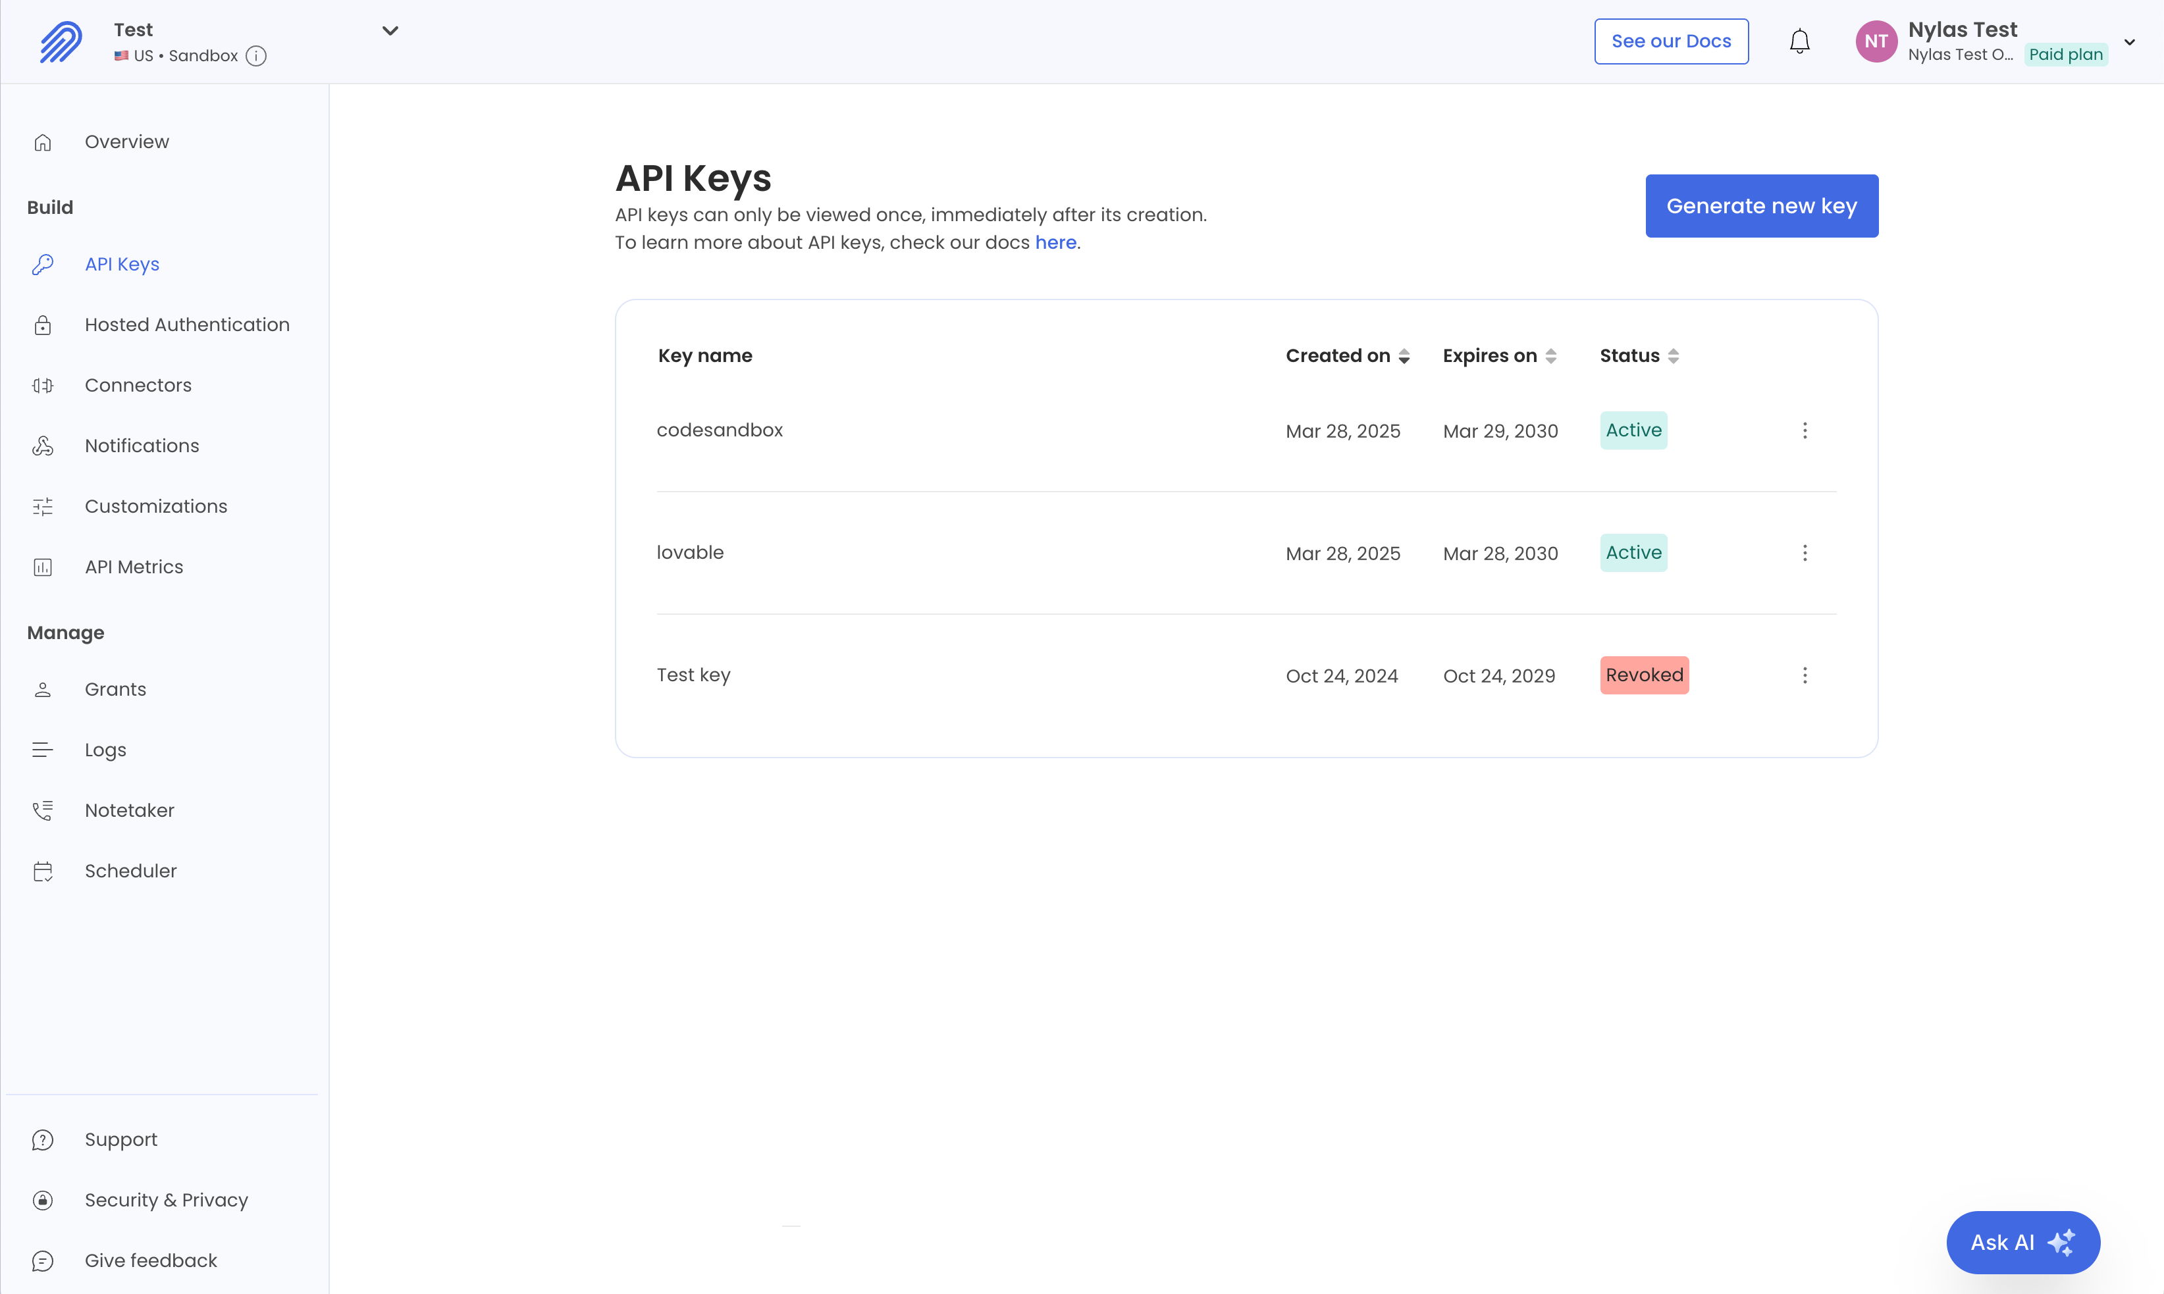The image size is (2164, 1294).
Task: Navigate to Grants
Action: pyautogui.click(x=115, y=689)
